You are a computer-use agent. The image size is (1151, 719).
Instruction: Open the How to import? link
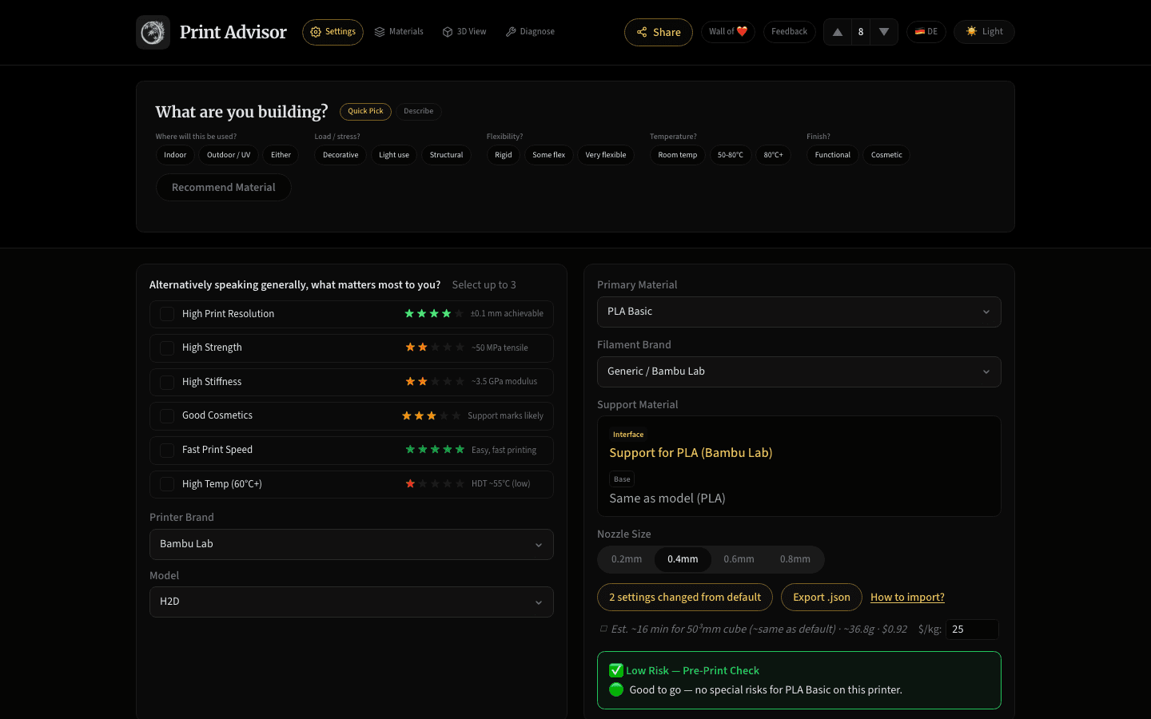[907, 597]
